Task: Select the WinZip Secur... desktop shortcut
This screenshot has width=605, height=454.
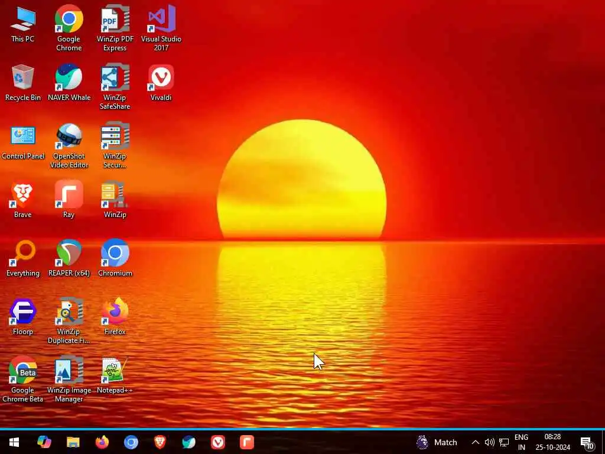Action: point(115,145)
